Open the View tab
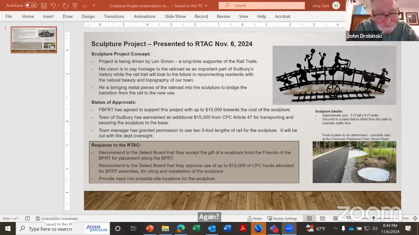The image size is (419, 235). point(244,16)
